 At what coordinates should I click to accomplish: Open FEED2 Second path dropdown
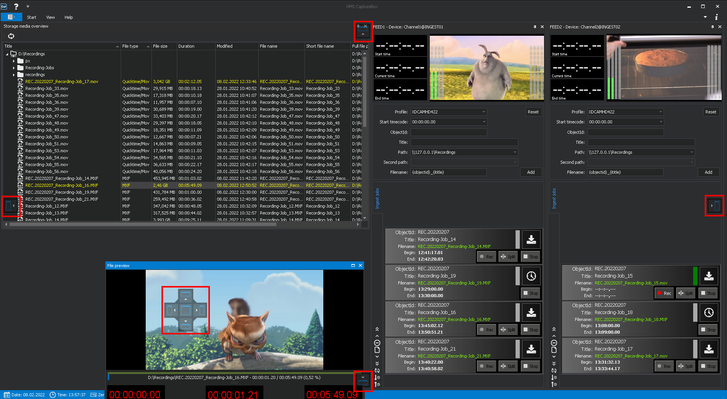(x=692, y=162)
